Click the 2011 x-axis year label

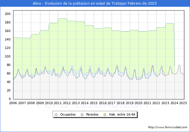(58, 103)
